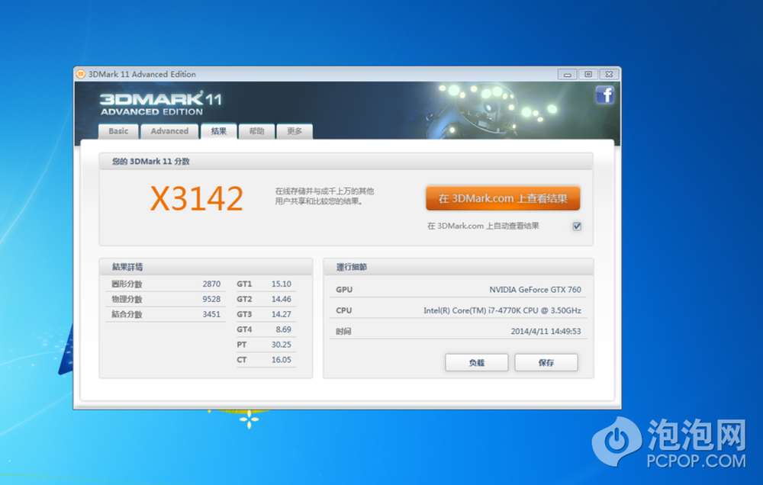Click the orange 在 3DMark.com 上查看结果 button
This screenshot has width=763, height=485.
(x=503, y=198)
